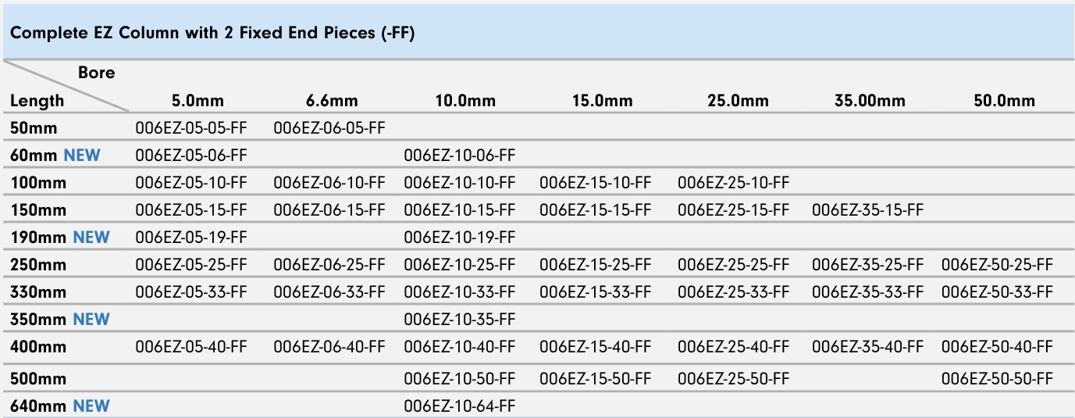The image size is (1075, 418).
Task: Choose part 006EZ-15-33-FF
Action: [595, 292]
